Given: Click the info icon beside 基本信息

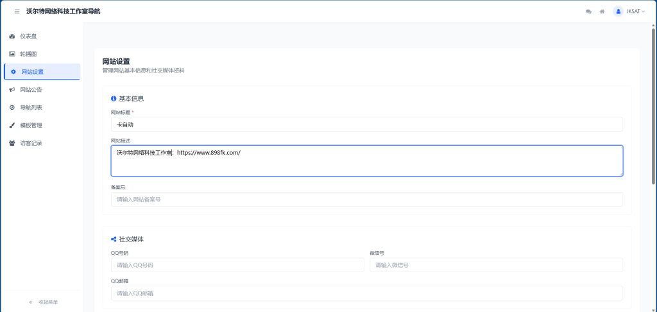Looking at the screenshot, I should click(x=114, y=99).
